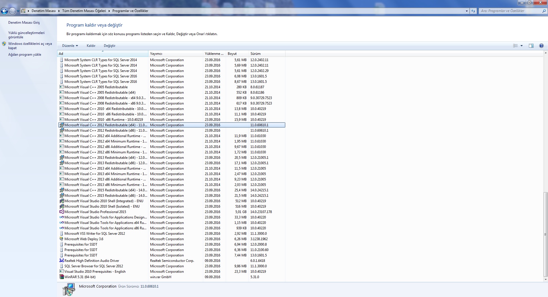This screenshot has width=548, height=297.
Task: Click the Back navigation arrow
Action: pos(4,11)
